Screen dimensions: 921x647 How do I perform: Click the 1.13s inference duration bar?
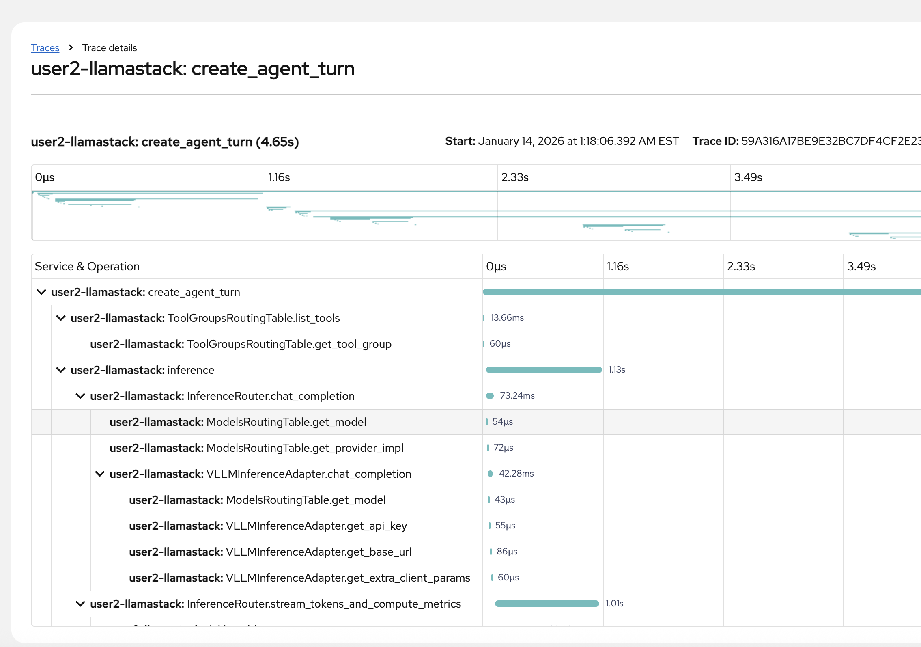tap(544, 370)
